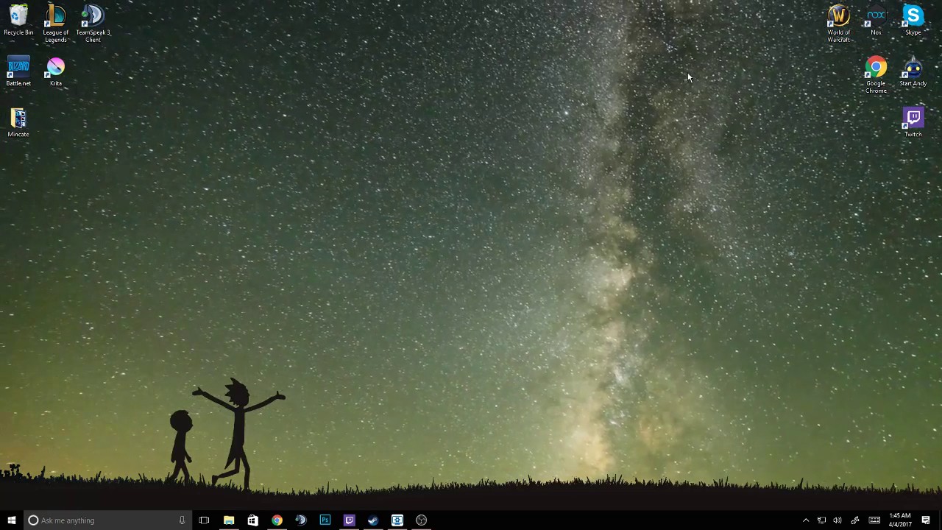Open Task View on the taskbar
This screenshot has height=530, width=942.
[204, 520]
